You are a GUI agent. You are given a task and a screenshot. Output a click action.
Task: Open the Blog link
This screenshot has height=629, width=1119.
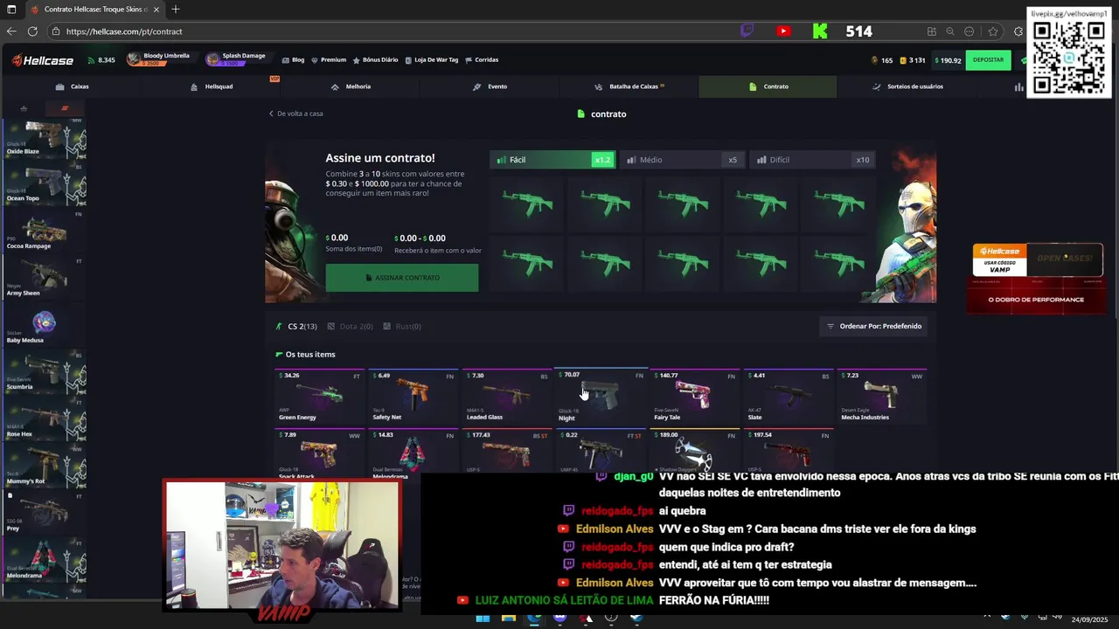coord(294,60)
